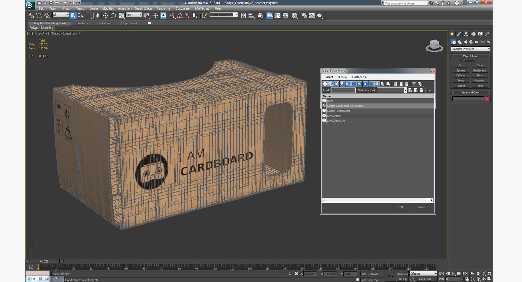The height and width of the screenshot is (282, 522).
Task: Open the Selected key filter dropdown
Action: (423, 274)
